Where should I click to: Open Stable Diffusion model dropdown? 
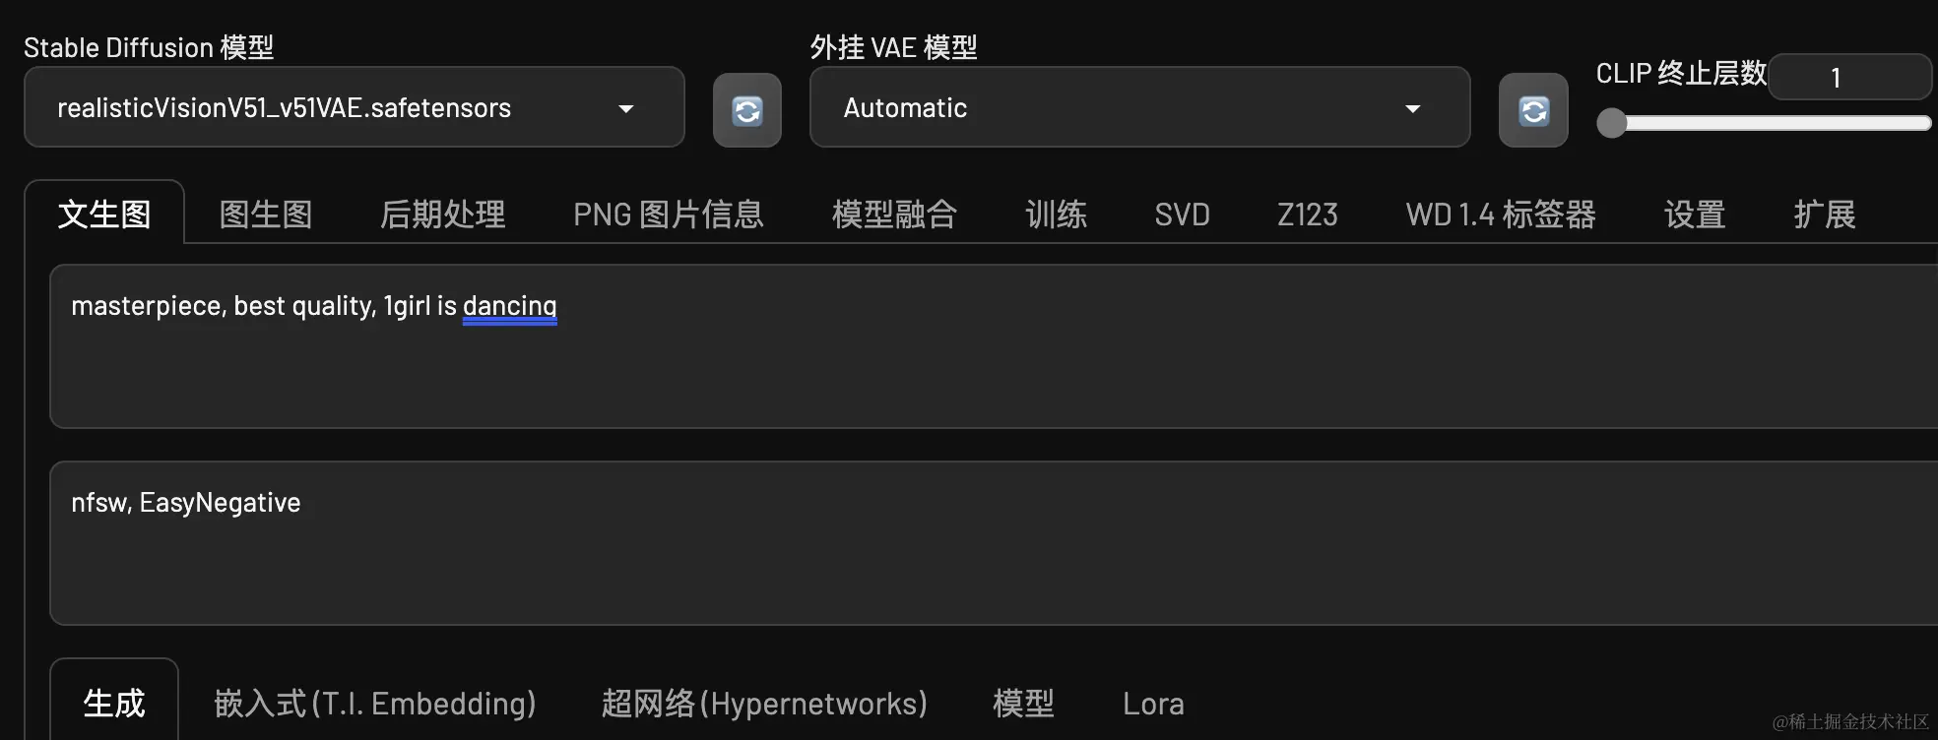click(x=355, y=107)
